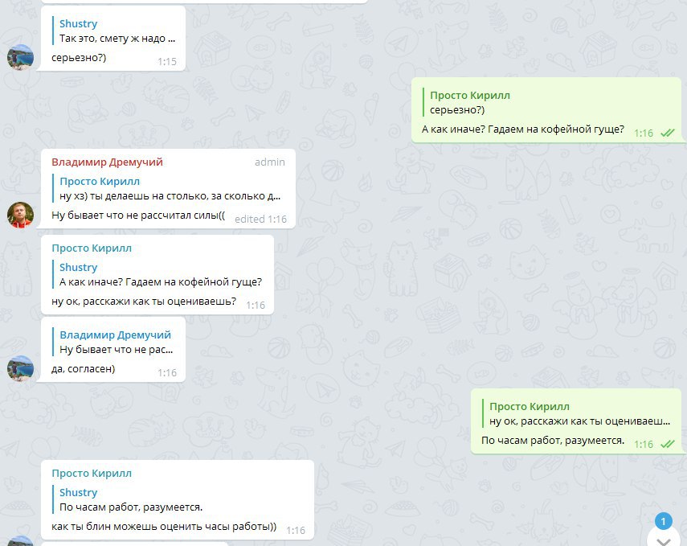Open avatar beside the 'серьезно?)' message

click(21, 57)
